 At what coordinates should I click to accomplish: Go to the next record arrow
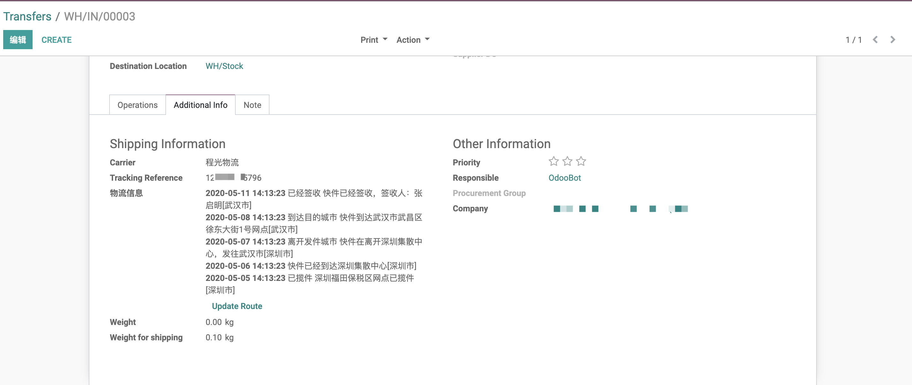(893, 40)
